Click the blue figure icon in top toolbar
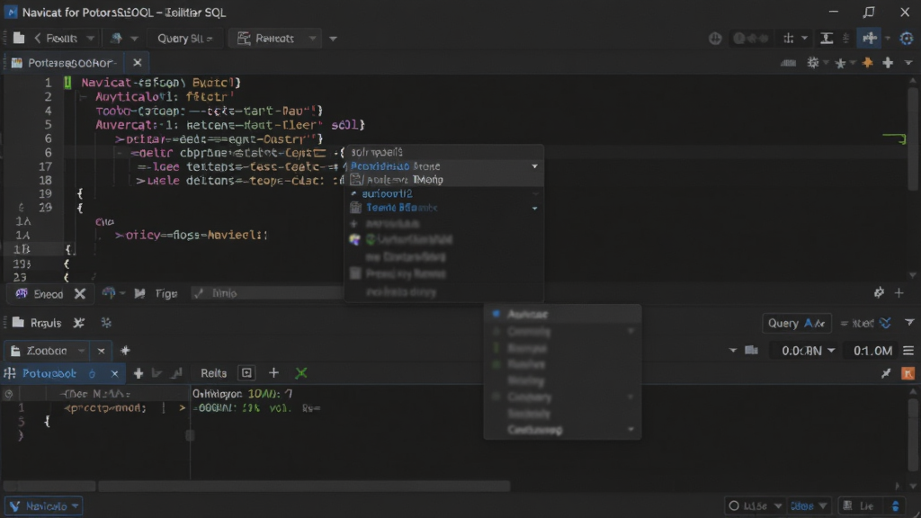 pyautogui.click(x=116, y=38)
